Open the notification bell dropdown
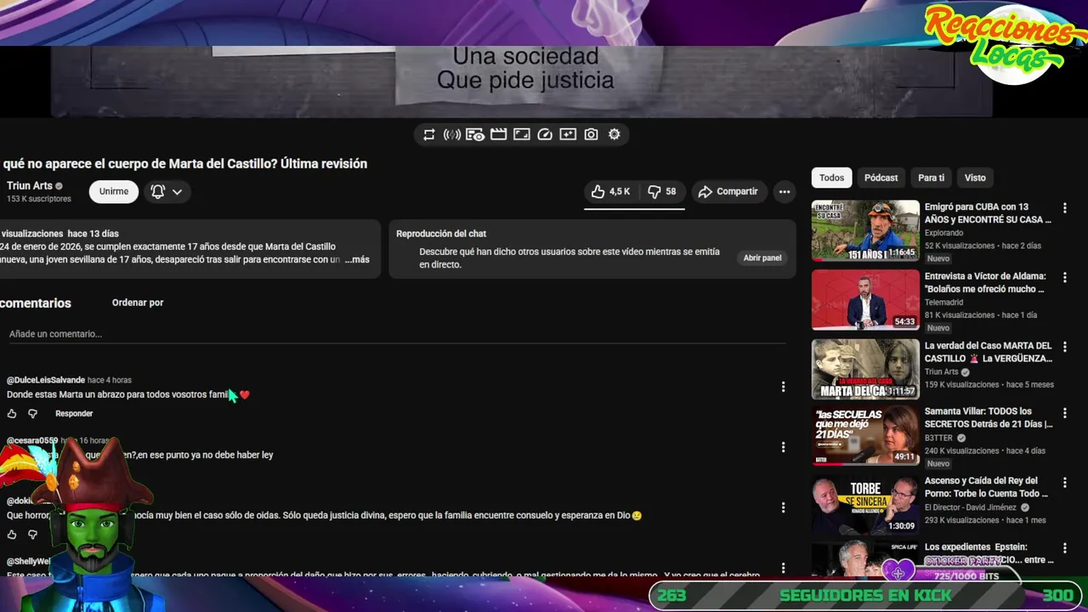 (x=167, y=192)
